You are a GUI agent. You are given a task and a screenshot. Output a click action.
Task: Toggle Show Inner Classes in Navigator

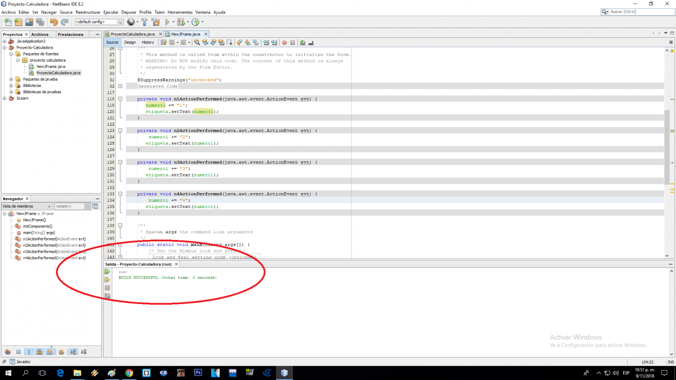coord(50,352)
